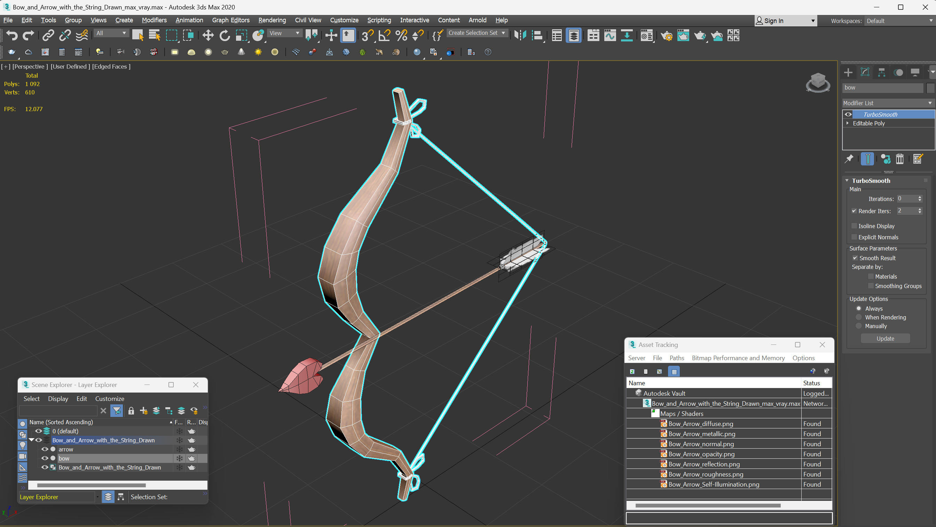The image size is (936, 527).
Task: Open the Scripting menu
Action: pyautogui.click(x=379, y=20)
